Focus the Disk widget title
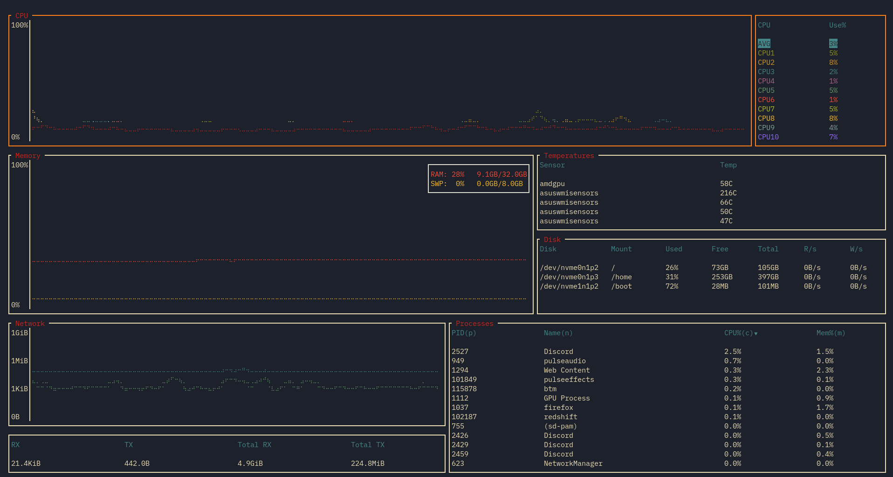 click(x=552, y=240)
